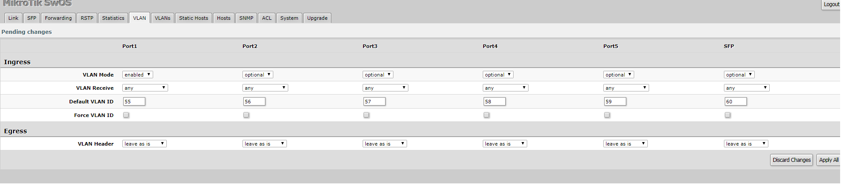Expand VLAN Receive dropdown for Port2
852x190 pixels.
pos(265,88)
